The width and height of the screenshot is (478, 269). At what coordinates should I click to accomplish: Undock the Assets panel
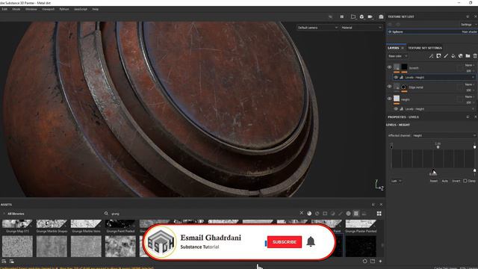[x=373, y=205]
